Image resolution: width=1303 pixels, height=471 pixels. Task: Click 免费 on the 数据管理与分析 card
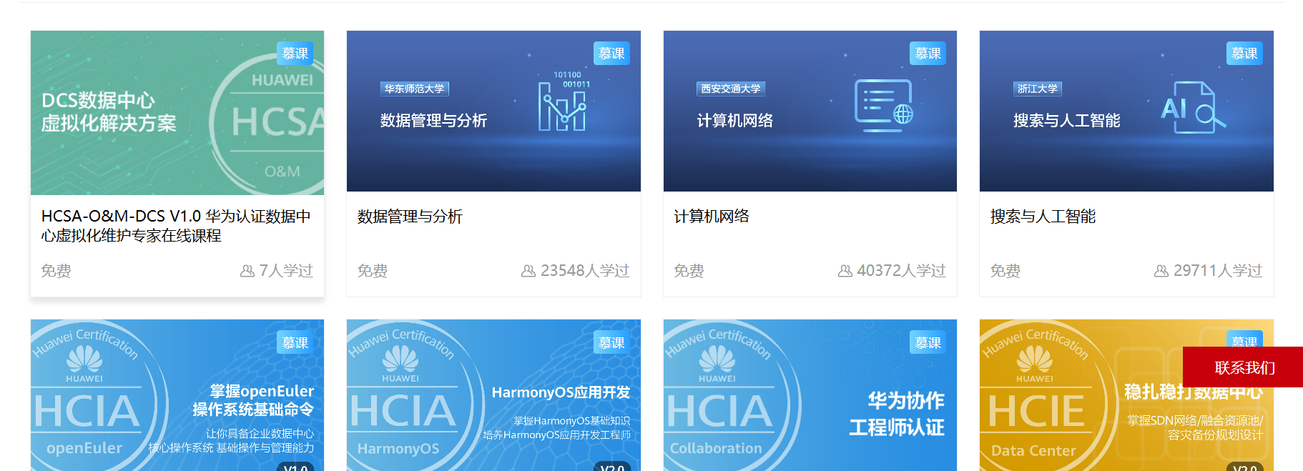tap(373, 271)
